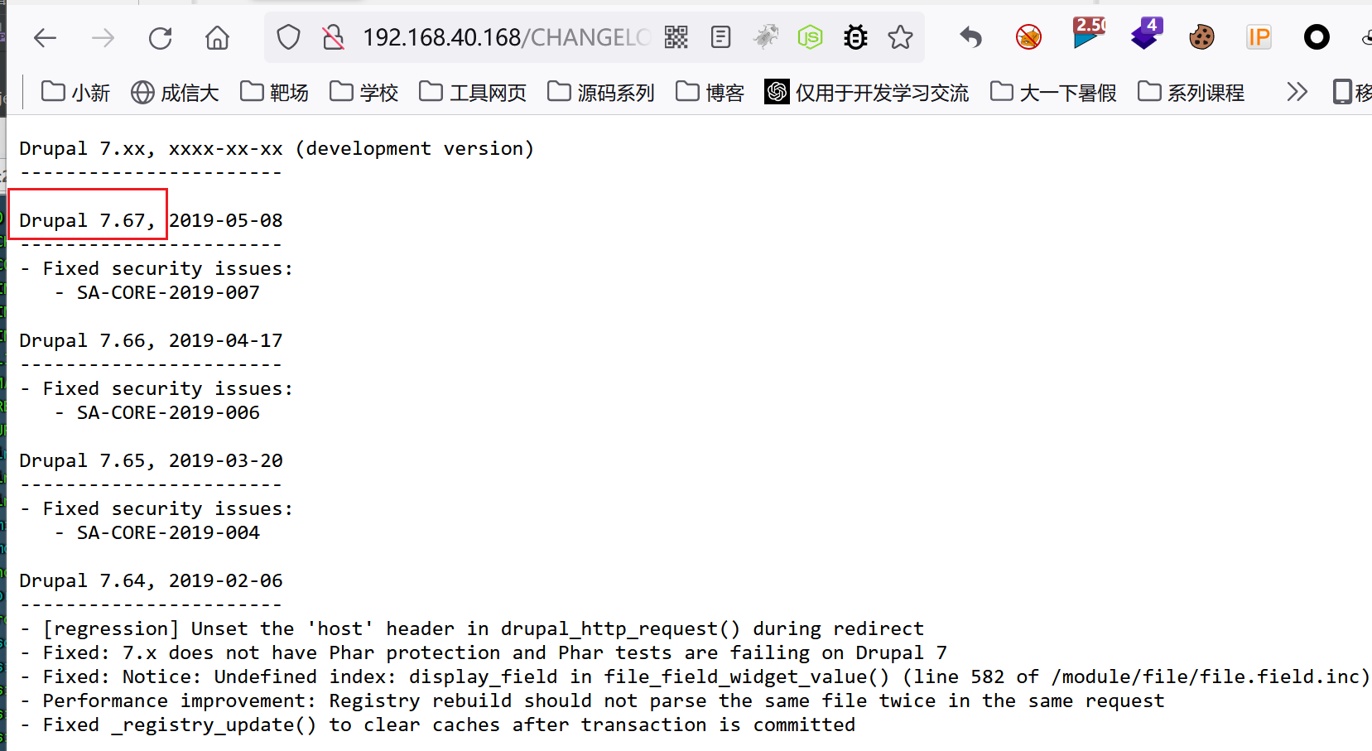Show the insecure connection padlock info
The height and width of the screenshot is (751, 1372).
coord(333,37)
